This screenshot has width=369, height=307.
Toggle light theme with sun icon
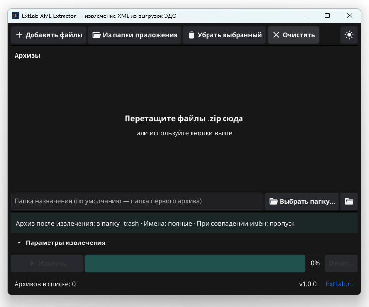349,35
